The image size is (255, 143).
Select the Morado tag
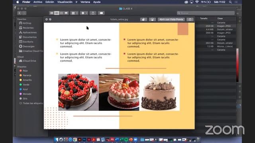(x=25, y=94)
